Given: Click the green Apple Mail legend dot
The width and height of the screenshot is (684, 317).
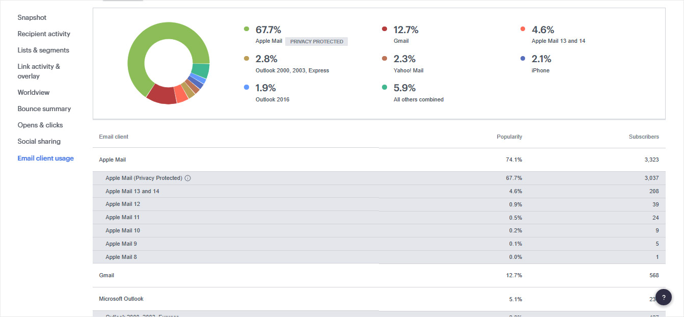Looking at the screenshot, I should (247, 29).
